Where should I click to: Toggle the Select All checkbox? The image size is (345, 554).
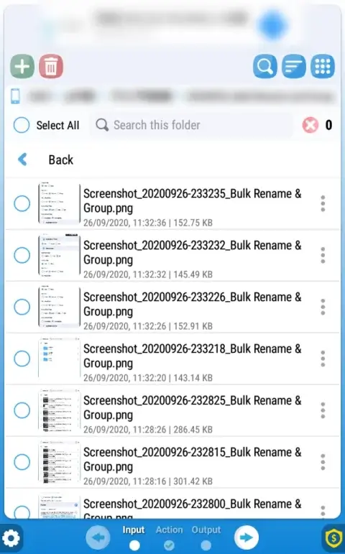pos(22,125)
